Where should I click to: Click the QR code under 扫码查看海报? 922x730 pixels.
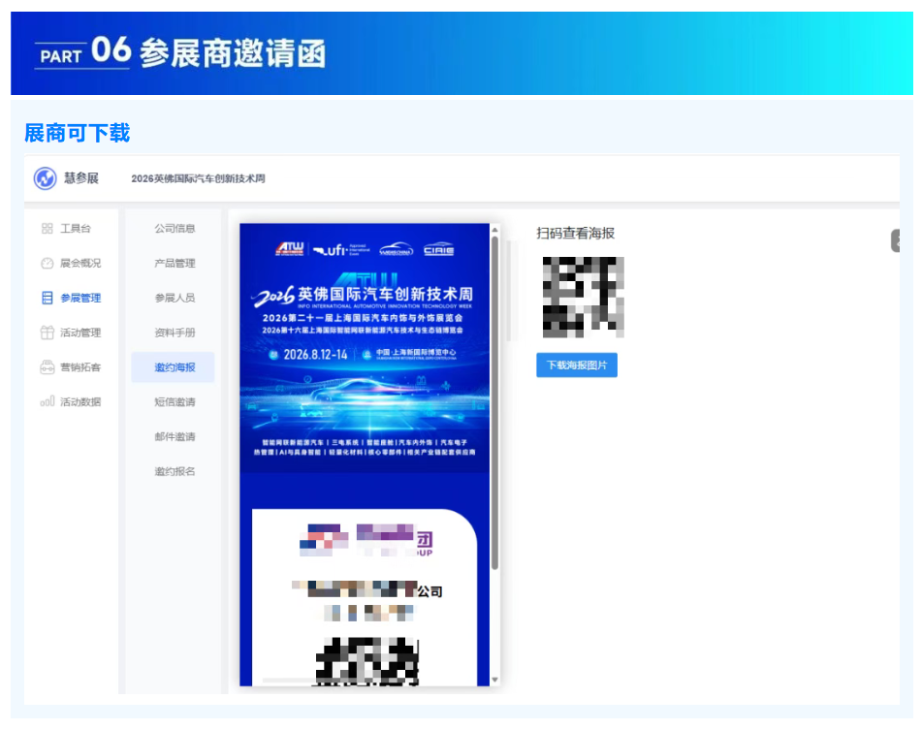coord(583,298)
